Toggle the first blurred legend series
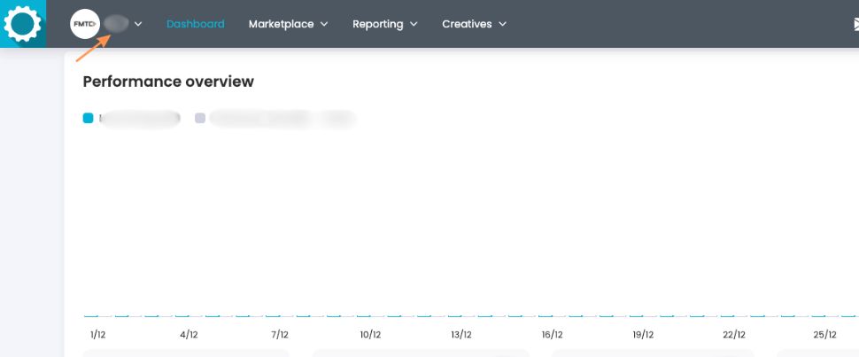The height and width of the screenshot is (357, 859). click(x=140, y=118)
